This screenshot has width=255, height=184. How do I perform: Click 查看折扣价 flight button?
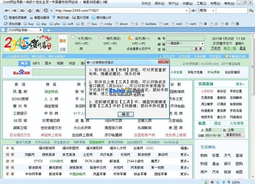(x=234, y=135)
